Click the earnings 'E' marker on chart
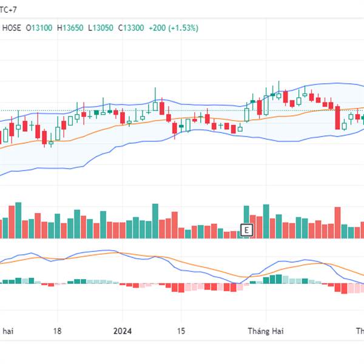 coord(246,231)
